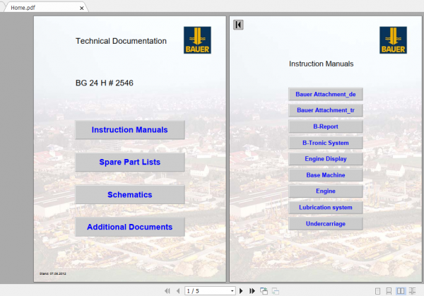Click the previous view icon
This screenshot has height=296, width=424.
[264, 291]
